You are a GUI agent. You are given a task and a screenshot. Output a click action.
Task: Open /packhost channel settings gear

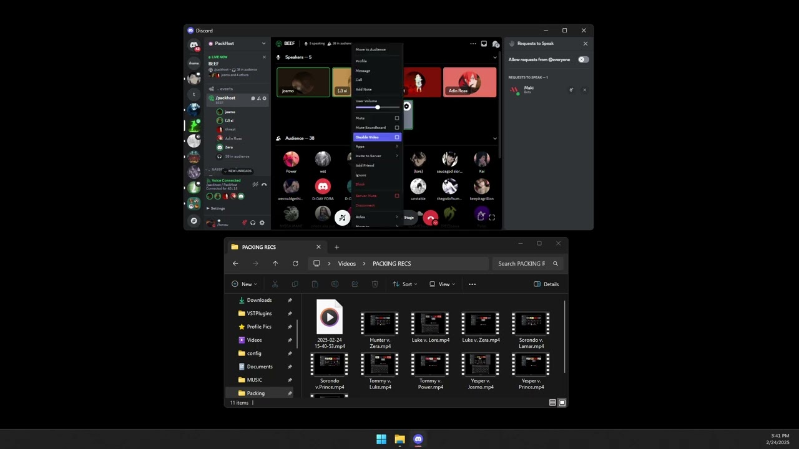264,98
